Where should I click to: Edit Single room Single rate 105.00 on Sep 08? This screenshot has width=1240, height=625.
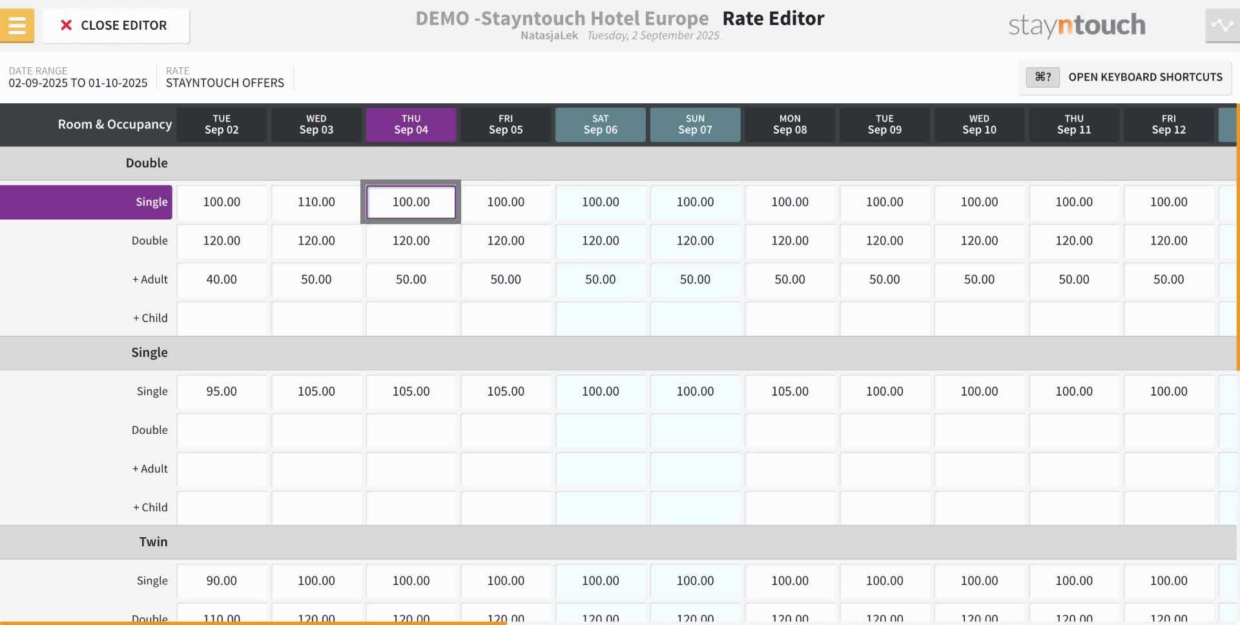[x=790, y=391]
